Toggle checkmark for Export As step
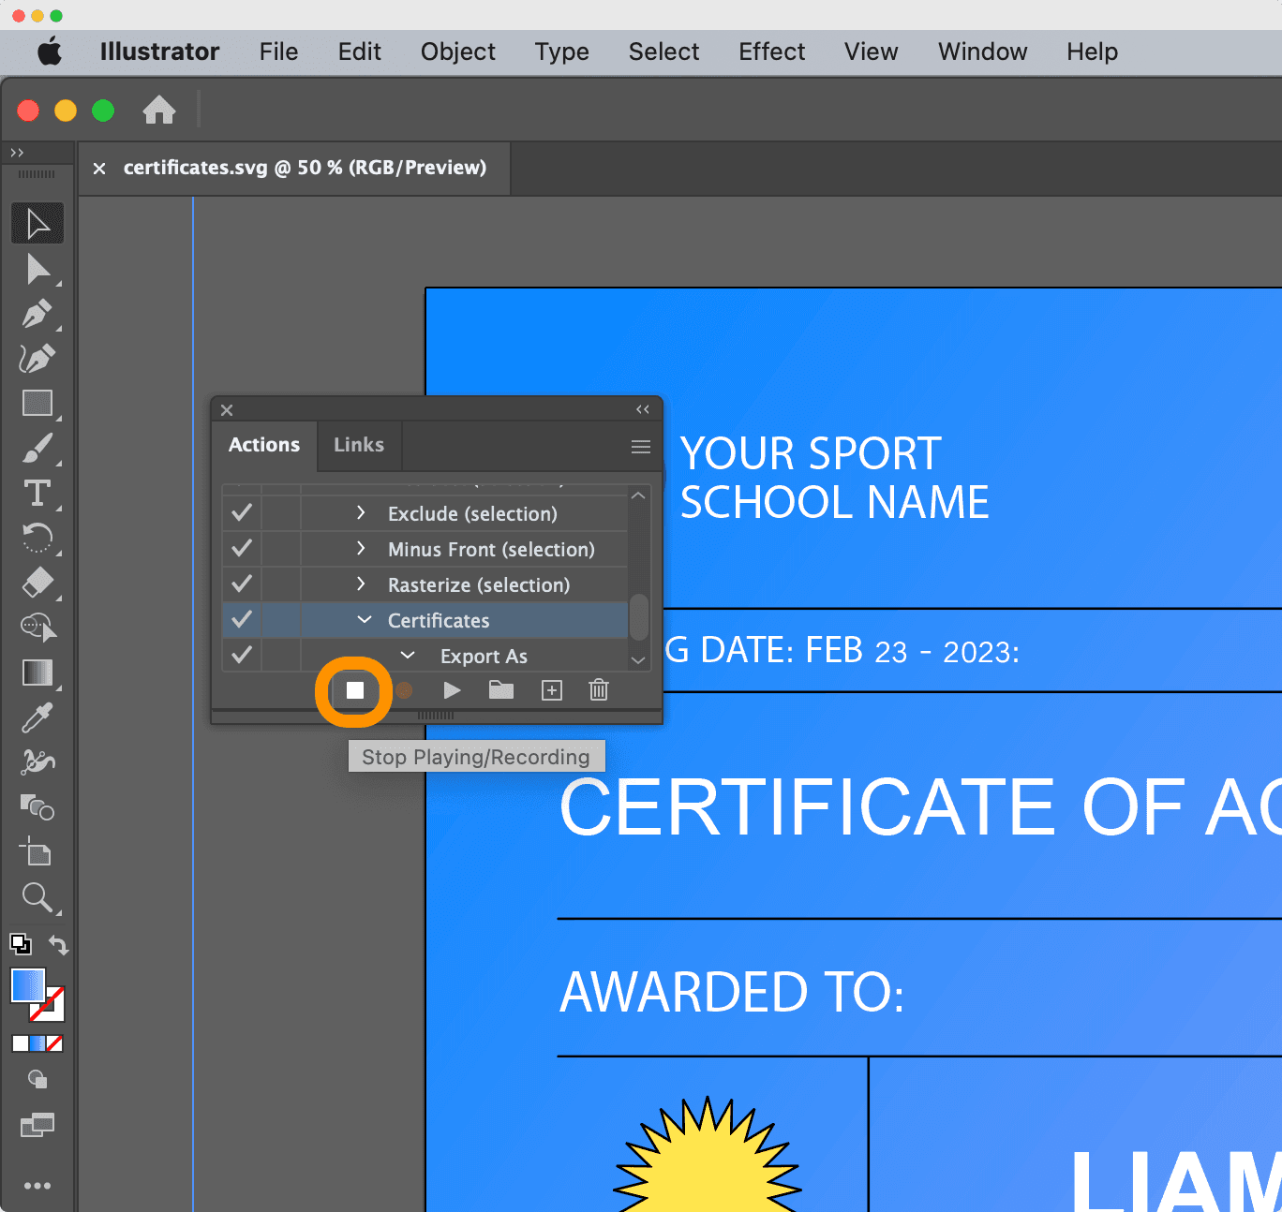 coord(242,656)
